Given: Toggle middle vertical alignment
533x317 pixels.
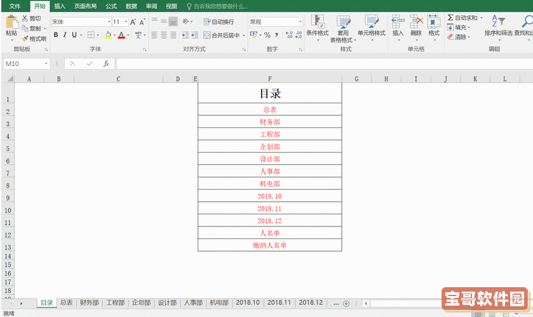Looking at the screenshot, I should click(164, 22).
